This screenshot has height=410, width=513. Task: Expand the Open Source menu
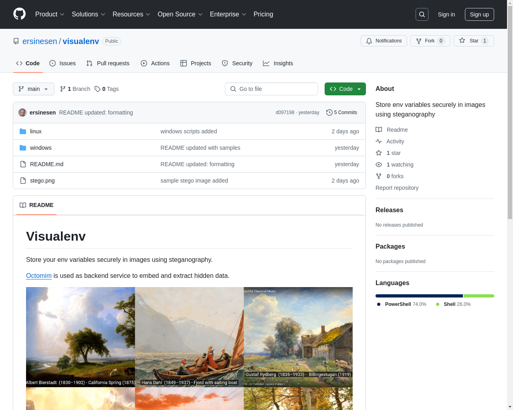(x=180, y=14)
